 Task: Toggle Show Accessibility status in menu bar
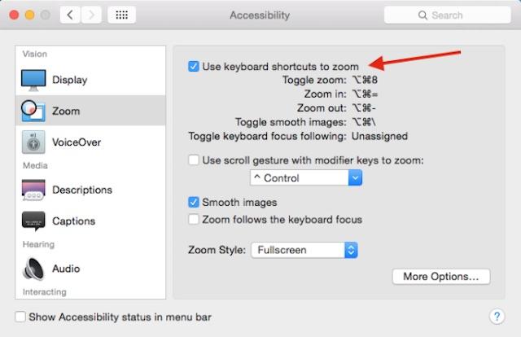(x=20, y=317)
